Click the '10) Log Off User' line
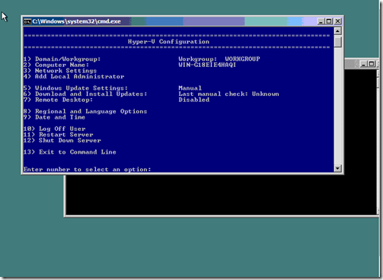Image resolution: width=383 pixels, height=280 pixels. click(54, 129)
